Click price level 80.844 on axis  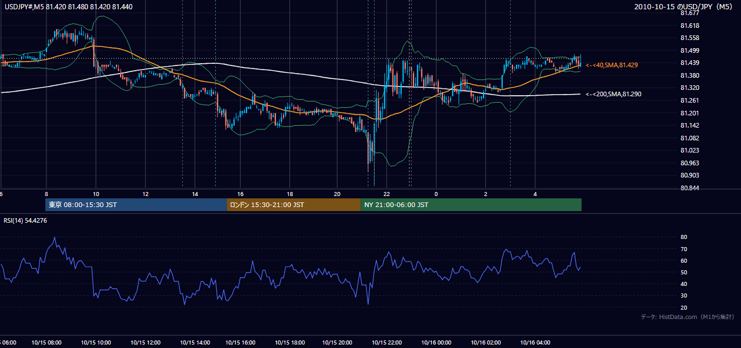click(x=690, y=188)
